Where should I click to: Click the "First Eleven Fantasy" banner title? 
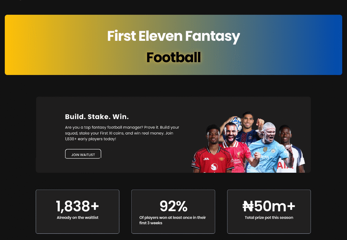pyautogui.click(x=173, y=36)
